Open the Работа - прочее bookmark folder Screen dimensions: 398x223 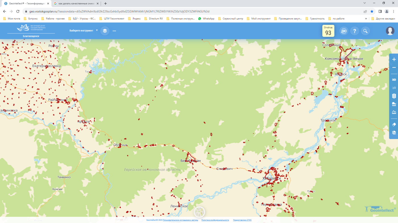(x=53, y=18)
